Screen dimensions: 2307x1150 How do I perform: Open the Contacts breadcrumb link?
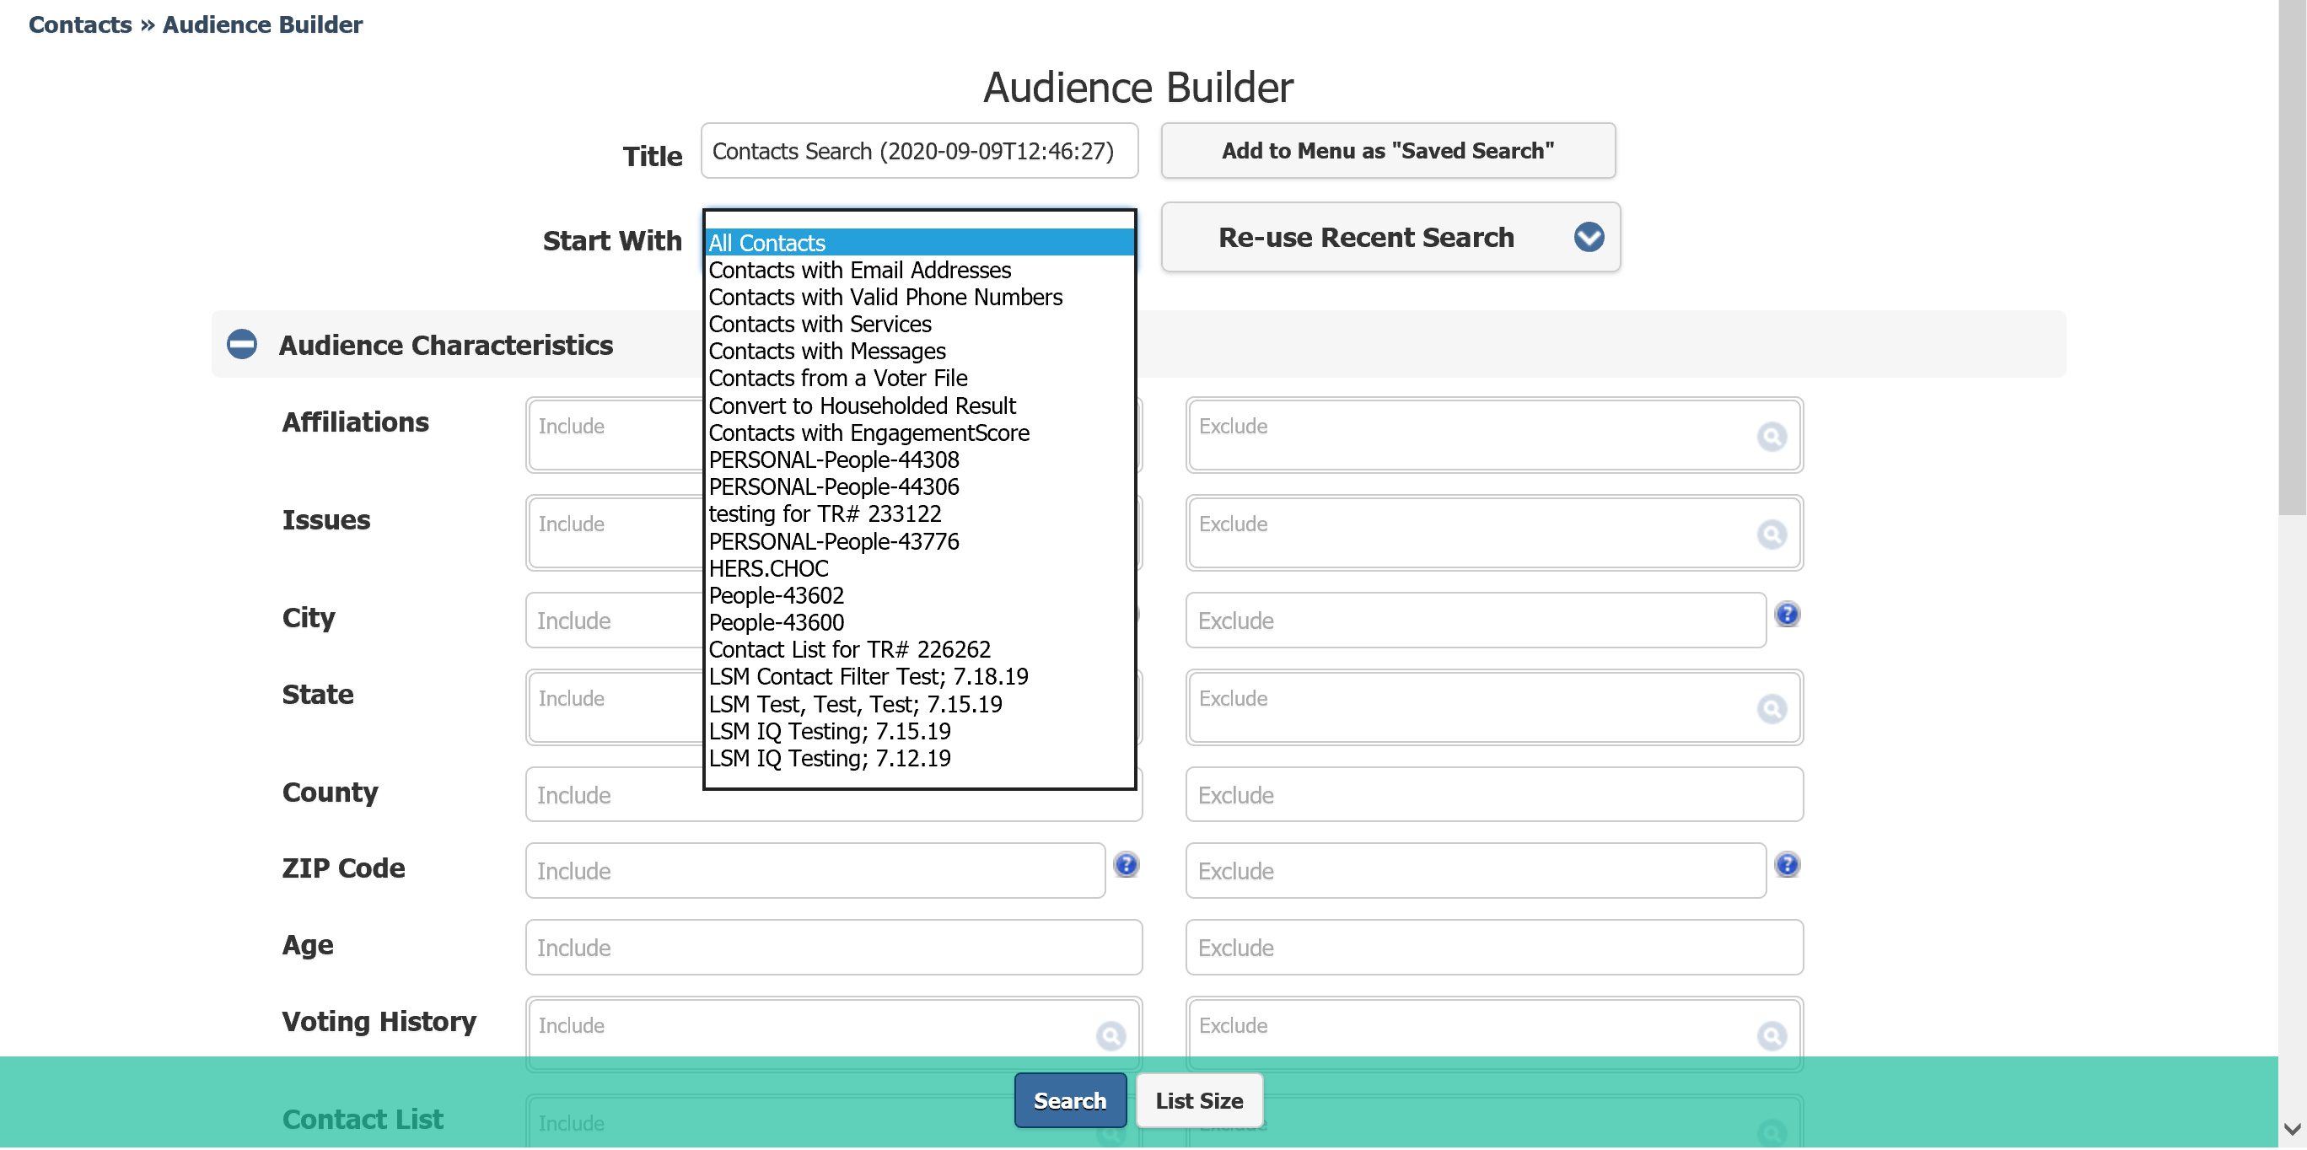pyautogui.click(x=80, y=24)
